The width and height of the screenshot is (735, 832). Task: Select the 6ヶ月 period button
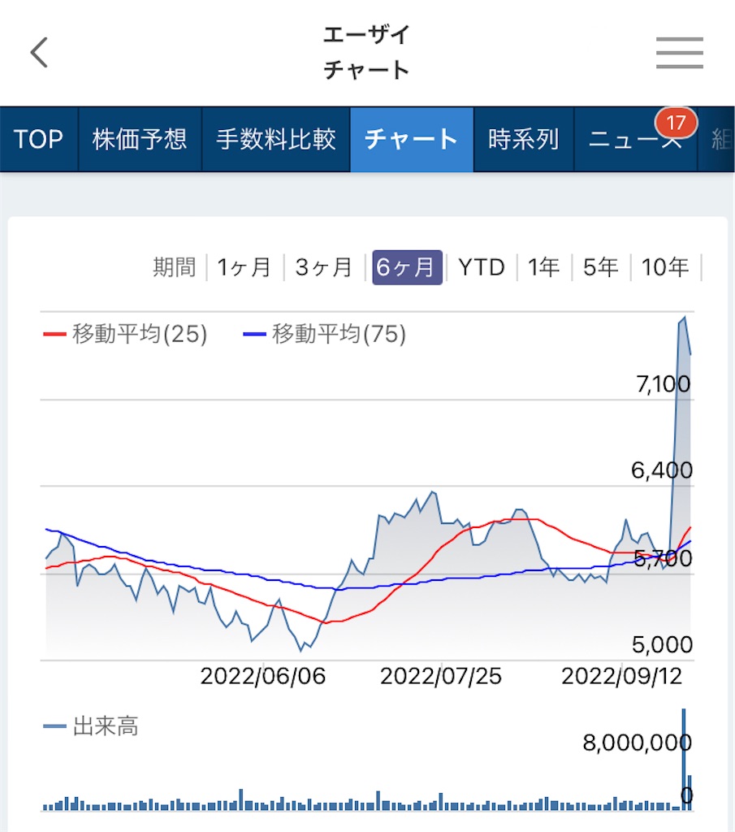click(407, 267)
